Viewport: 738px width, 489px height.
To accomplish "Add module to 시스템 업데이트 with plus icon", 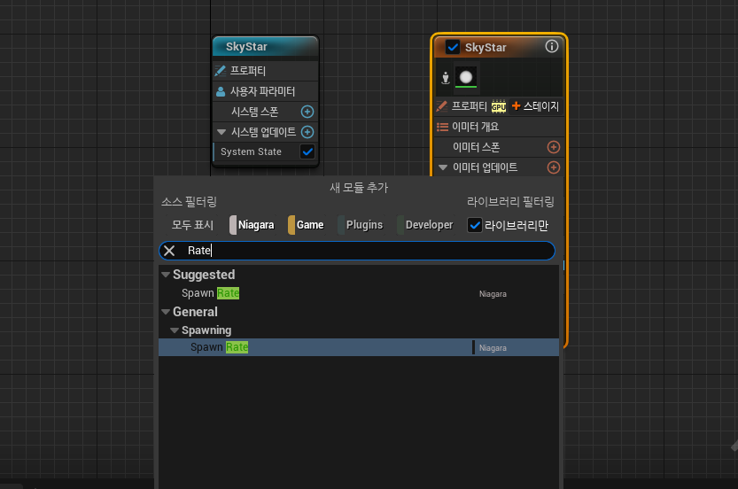I will [x=307, y=132].
